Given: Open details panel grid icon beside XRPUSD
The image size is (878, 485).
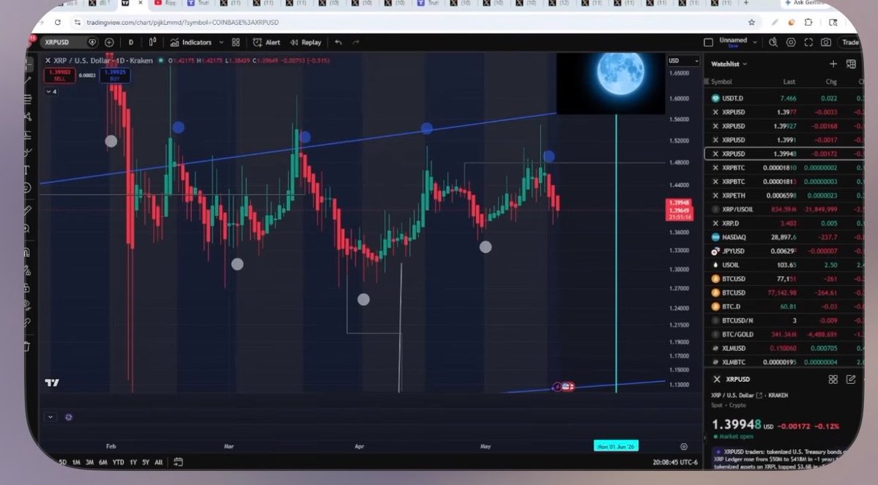Looking at the screenshot, I should pos(833,380).
